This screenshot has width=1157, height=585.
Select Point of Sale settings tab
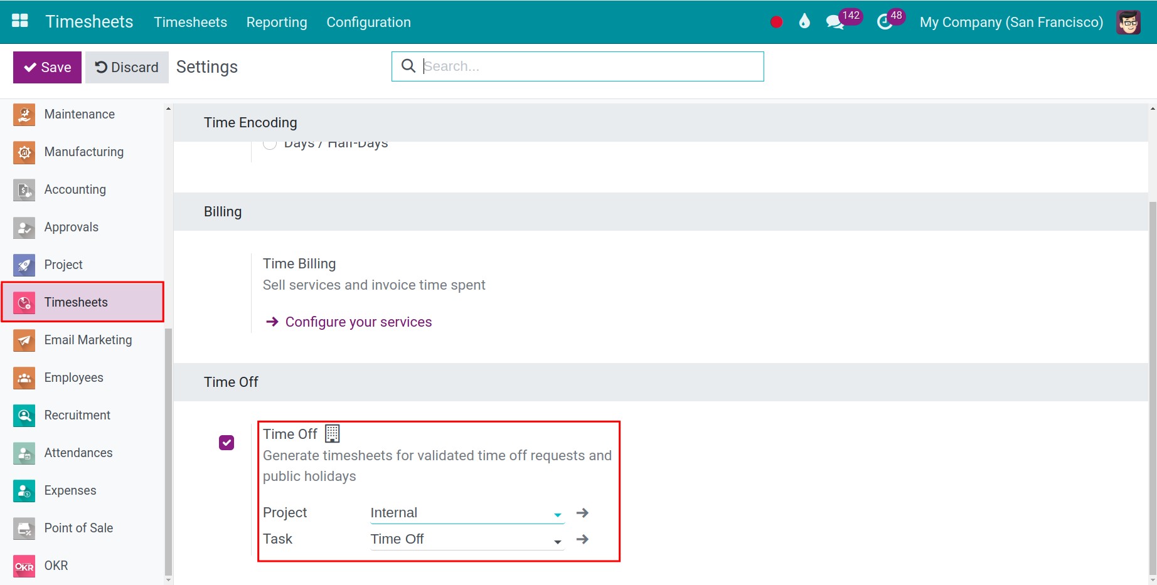click(82, 529)
